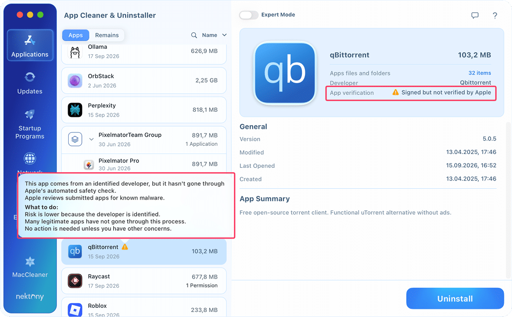Click the PixelmatorTeam Group stack icon
Viewport: 512px width, 317px height.
coord(75,139)
